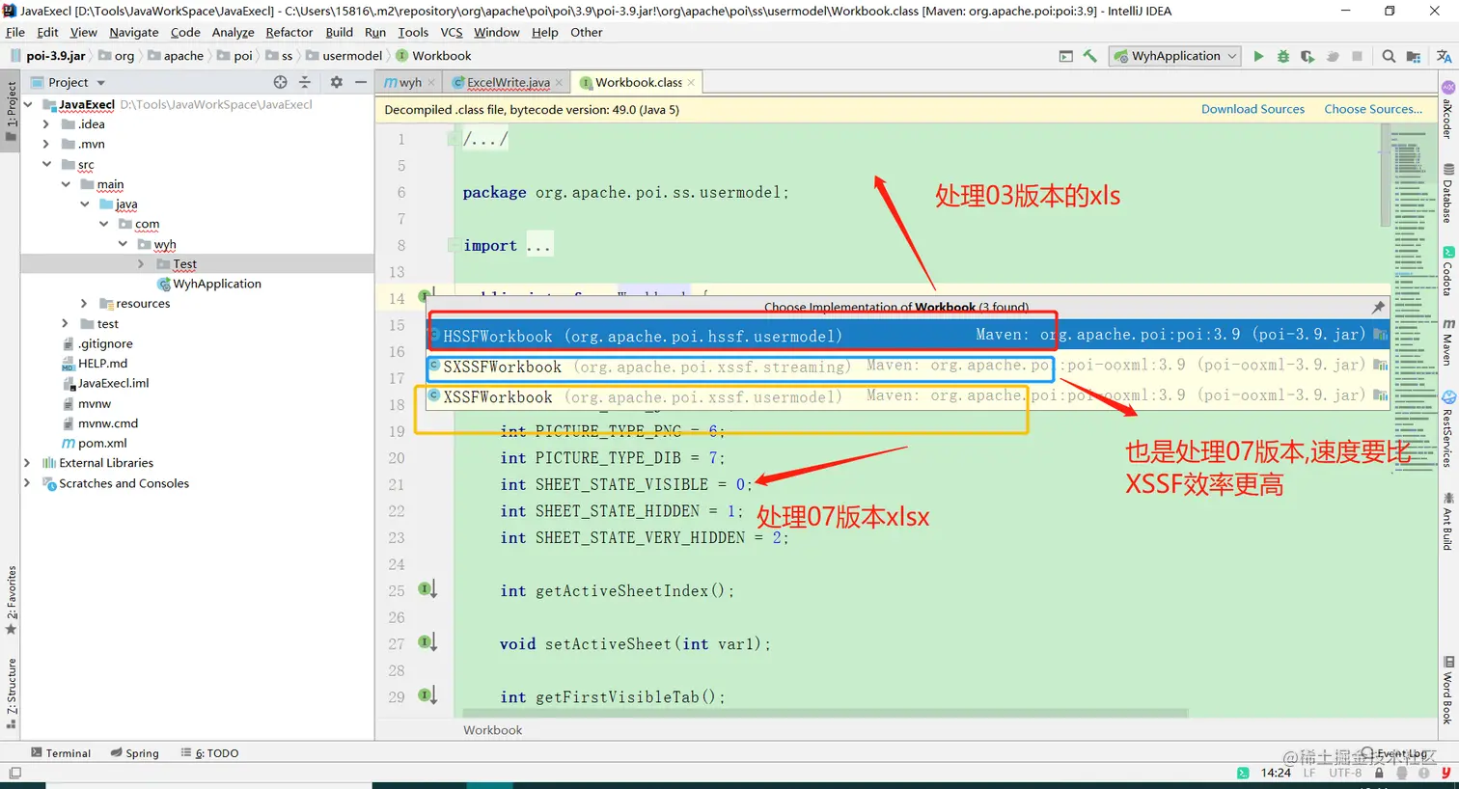Open the Project view selector dropdown
This screenshot has height=789, width=1459.
(76, 82)
